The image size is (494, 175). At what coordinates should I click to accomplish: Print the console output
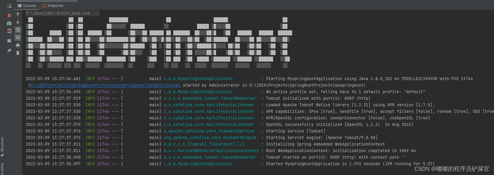[18, 45]
